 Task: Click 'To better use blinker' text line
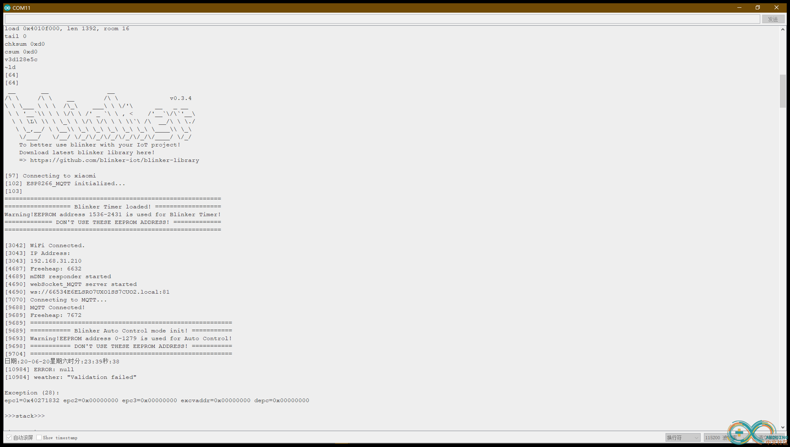pyautogui.click(x=100, y=145)
